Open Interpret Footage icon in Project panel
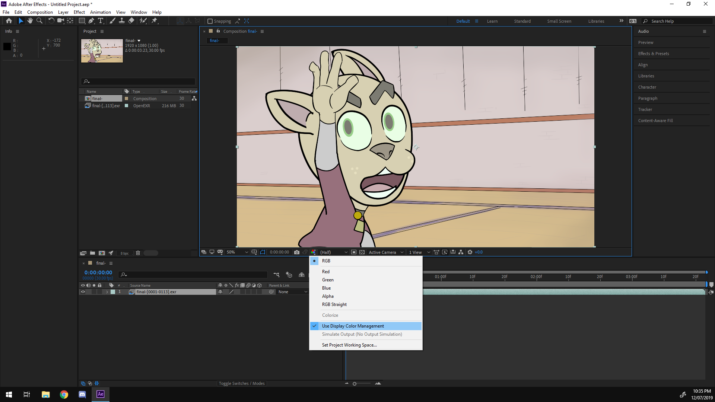Viewport: 715px width, 402px height. tap(83, 253)
